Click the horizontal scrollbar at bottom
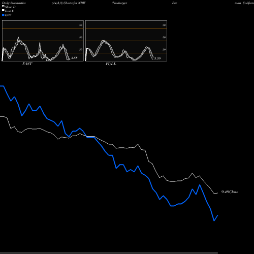254x254 pixels. (x=109, y=253)
